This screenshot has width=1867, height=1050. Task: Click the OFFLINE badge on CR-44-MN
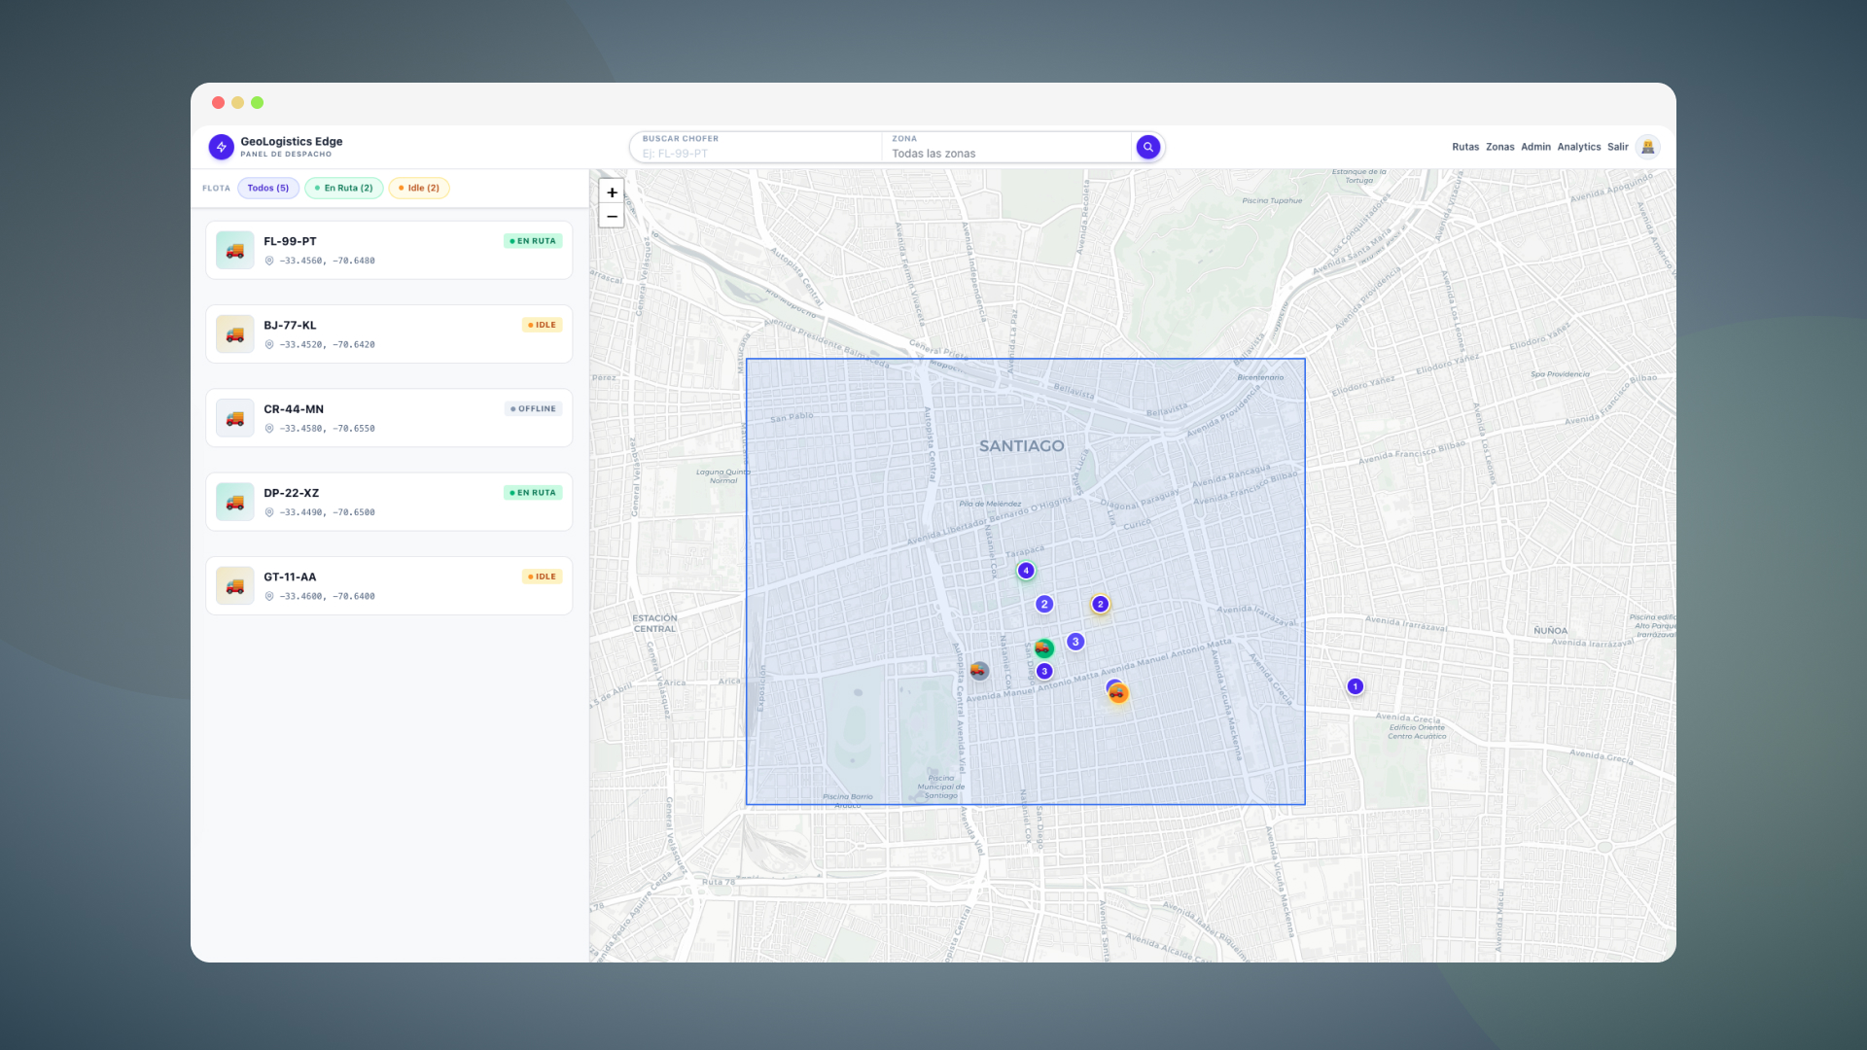[x=533, y=408]
